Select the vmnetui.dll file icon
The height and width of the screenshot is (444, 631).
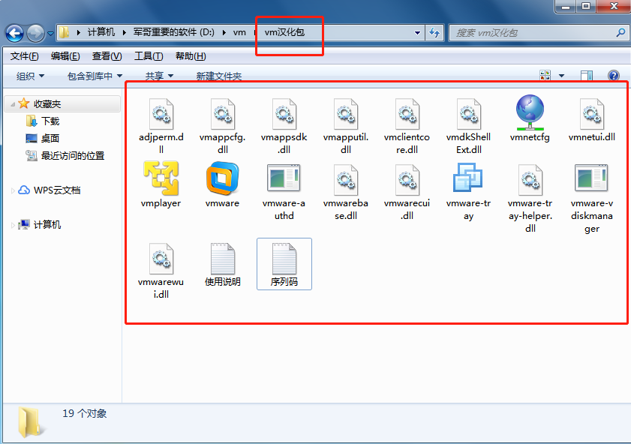592,114
